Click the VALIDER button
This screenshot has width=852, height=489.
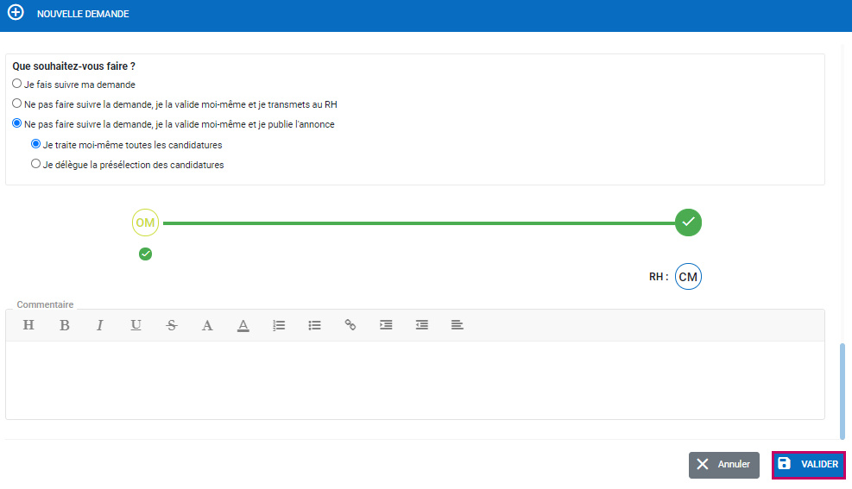point(809,464)
